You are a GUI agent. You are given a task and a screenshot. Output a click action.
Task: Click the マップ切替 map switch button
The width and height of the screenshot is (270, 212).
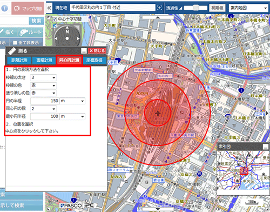pos(28,8)
